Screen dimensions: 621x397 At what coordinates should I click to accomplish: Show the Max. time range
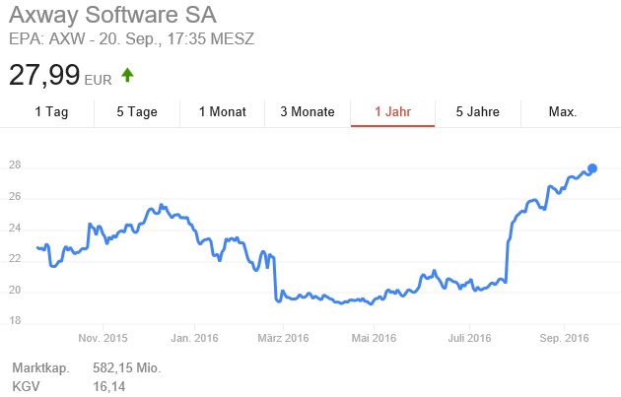coord(562,112)
